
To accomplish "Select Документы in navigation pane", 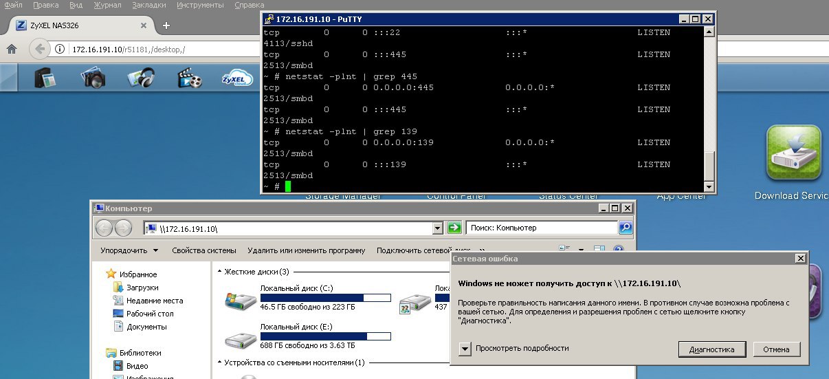I will pos(140,327).
